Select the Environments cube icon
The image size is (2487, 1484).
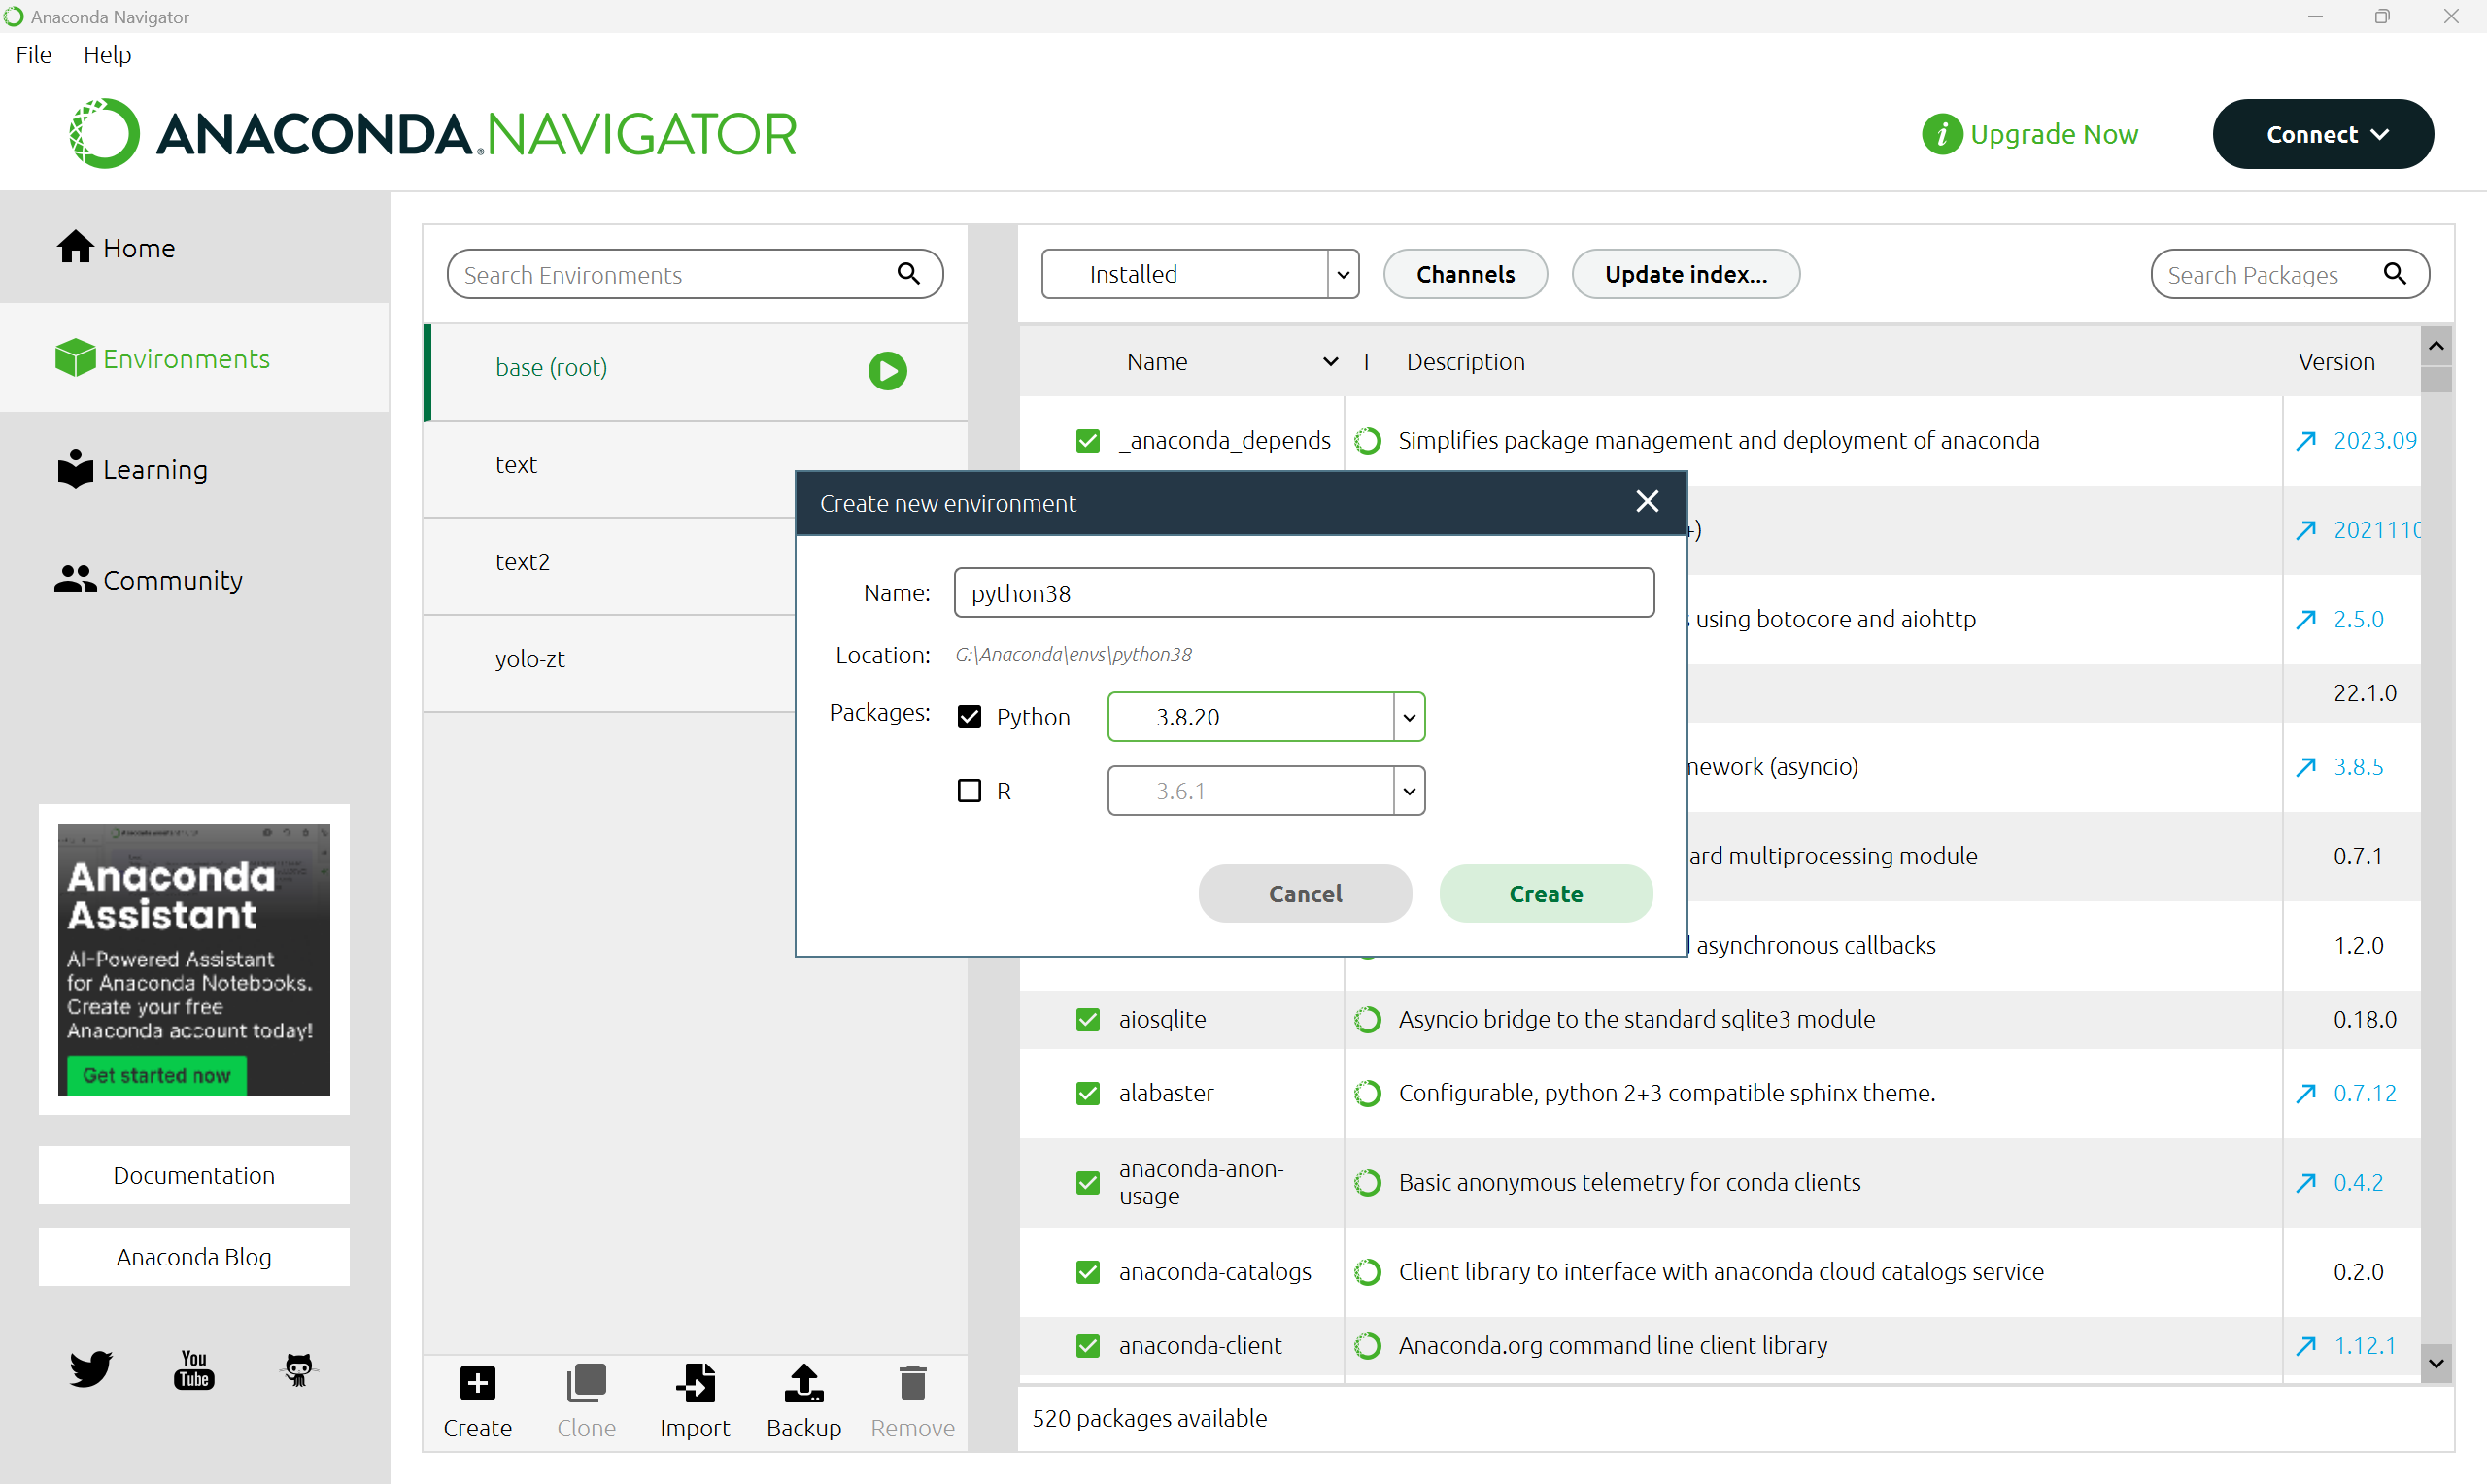click(x=75, y=358)
